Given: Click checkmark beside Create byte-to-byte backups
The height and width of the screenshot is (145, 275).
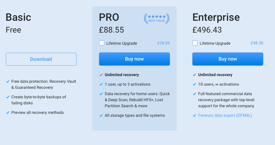Looking at the screenshot, I should pyautogui.click(x=8, y=97).
